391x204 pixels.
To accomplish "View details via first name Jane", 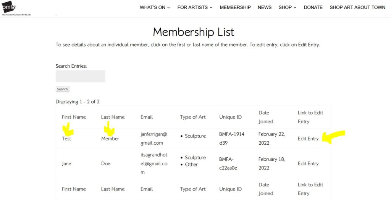I will click(x=66, y=163).
